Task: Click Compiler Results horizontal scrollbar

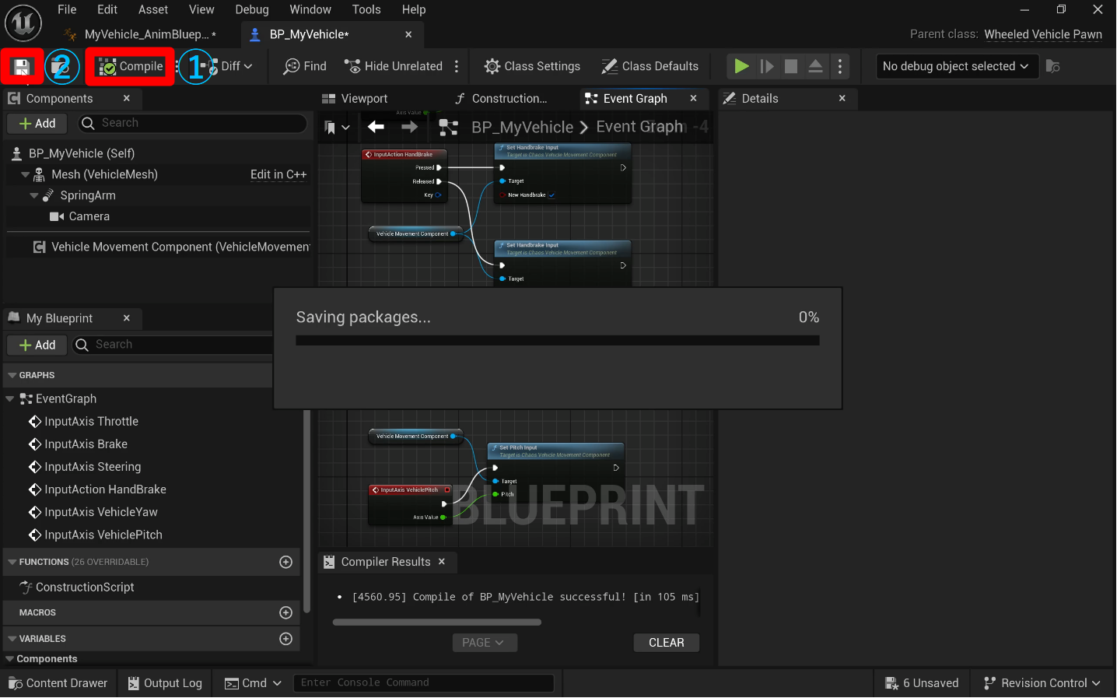Action: click(x=437, y=623)
